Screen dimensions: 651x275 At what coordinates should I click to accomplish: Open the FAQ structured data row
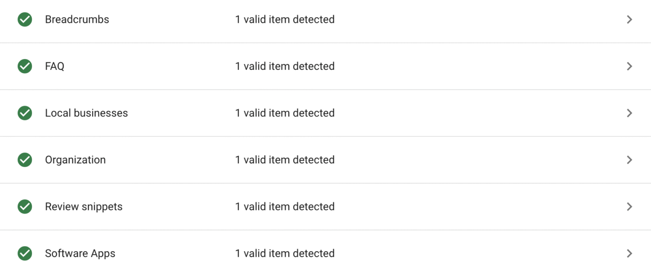(54, 66)
